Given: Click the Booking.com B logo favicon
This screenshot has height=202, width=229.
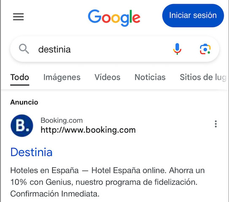Looking at the screenshot, I should click(22, 126).
